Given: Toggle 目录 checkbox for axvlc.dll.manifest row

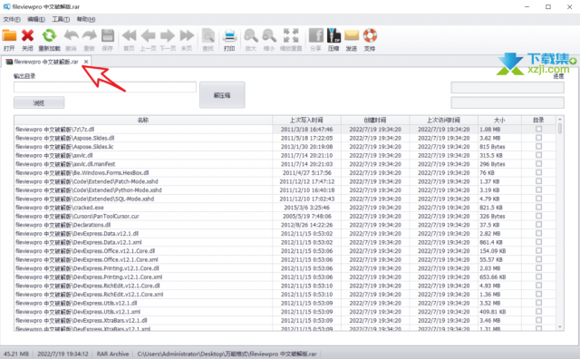Looking at the screenshot, I should (x=538, y=164).
